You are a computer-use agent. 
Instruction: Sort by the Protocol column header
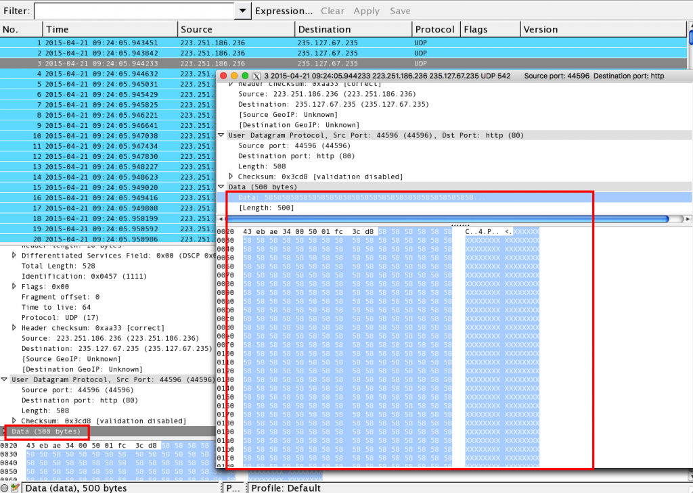[x=435, y=30]
